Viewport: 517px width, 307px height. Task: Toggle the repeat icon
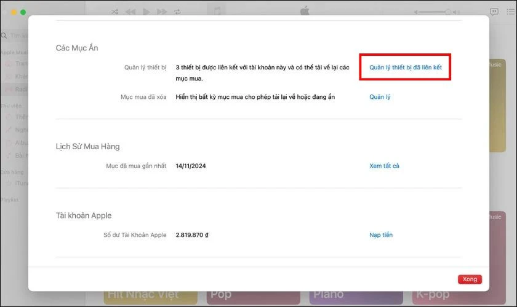pos(178,12)
